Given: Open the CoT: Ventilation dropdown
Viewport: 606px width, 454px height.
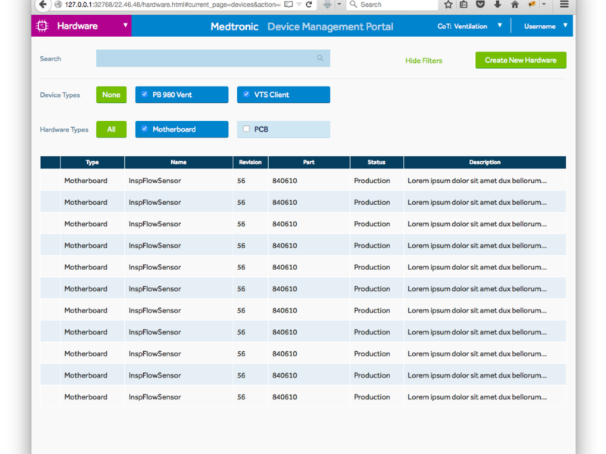Looking at the screenshot, I should click(x=500, y=26).
